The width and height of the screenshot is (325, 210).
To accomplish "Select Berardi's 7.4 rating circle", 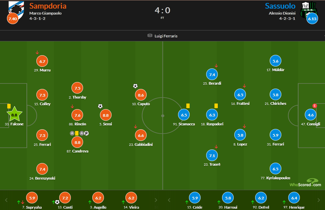I will point(212,75).
